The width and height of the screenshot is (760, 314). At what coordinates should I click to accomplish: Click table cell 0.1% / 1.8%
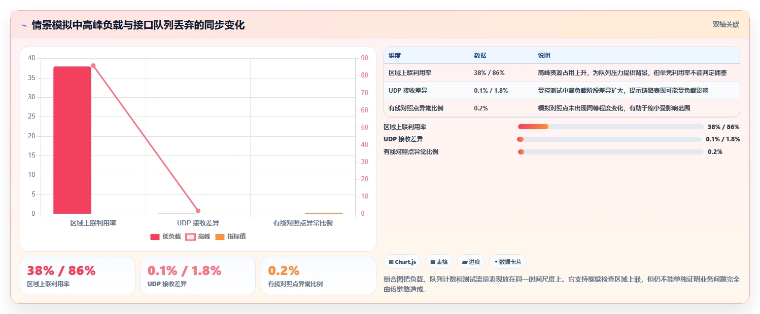(491, 91)
